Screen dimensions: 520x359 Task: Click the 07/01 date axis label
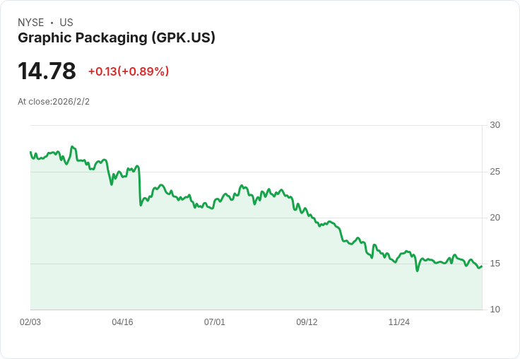(x=215, y=322)
